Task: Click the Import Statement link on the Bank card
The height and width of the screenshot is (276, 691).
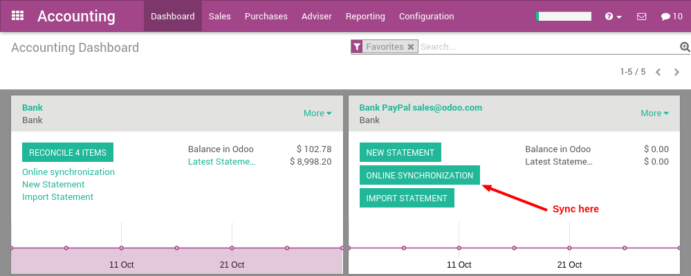Action: [57, 196]
